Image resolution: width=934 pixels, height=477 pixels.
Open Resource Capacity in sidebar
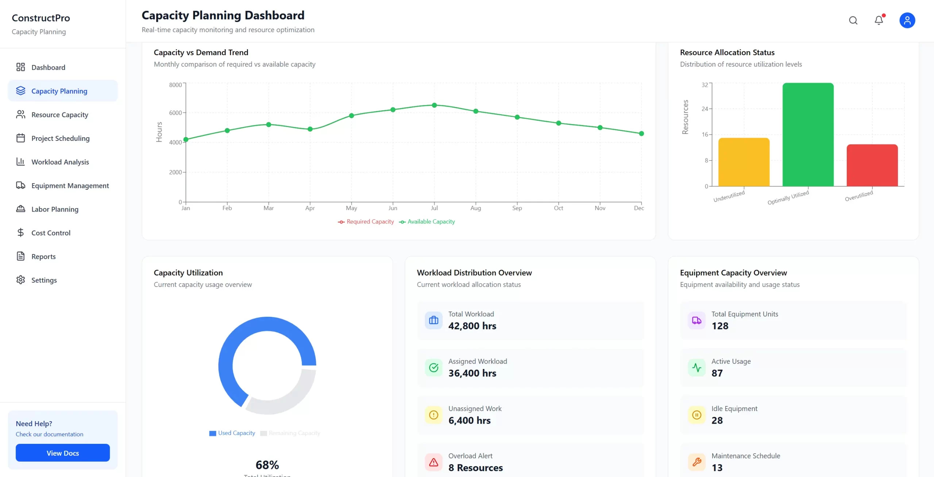60,115
